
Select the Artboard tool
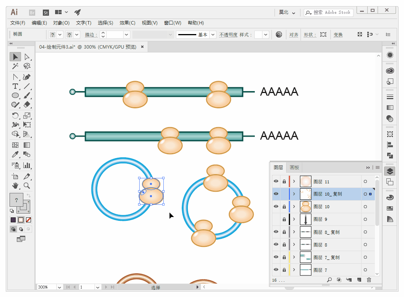point(15,176)
